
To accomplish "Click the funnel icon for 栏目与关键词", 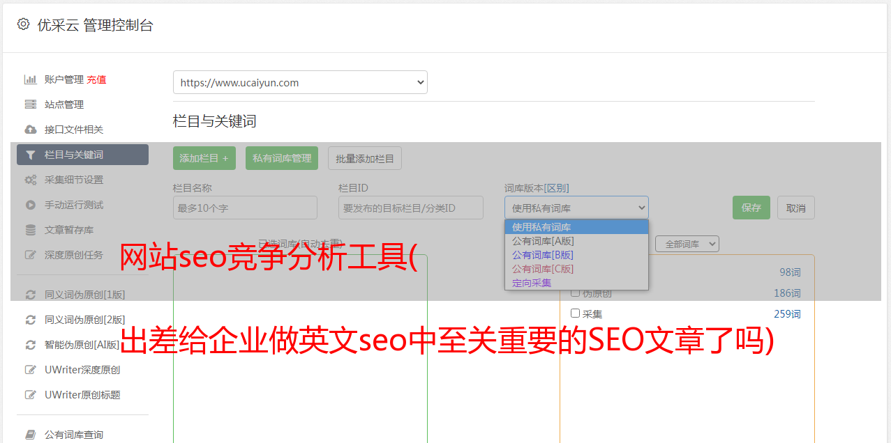I will tap(30, 155).
